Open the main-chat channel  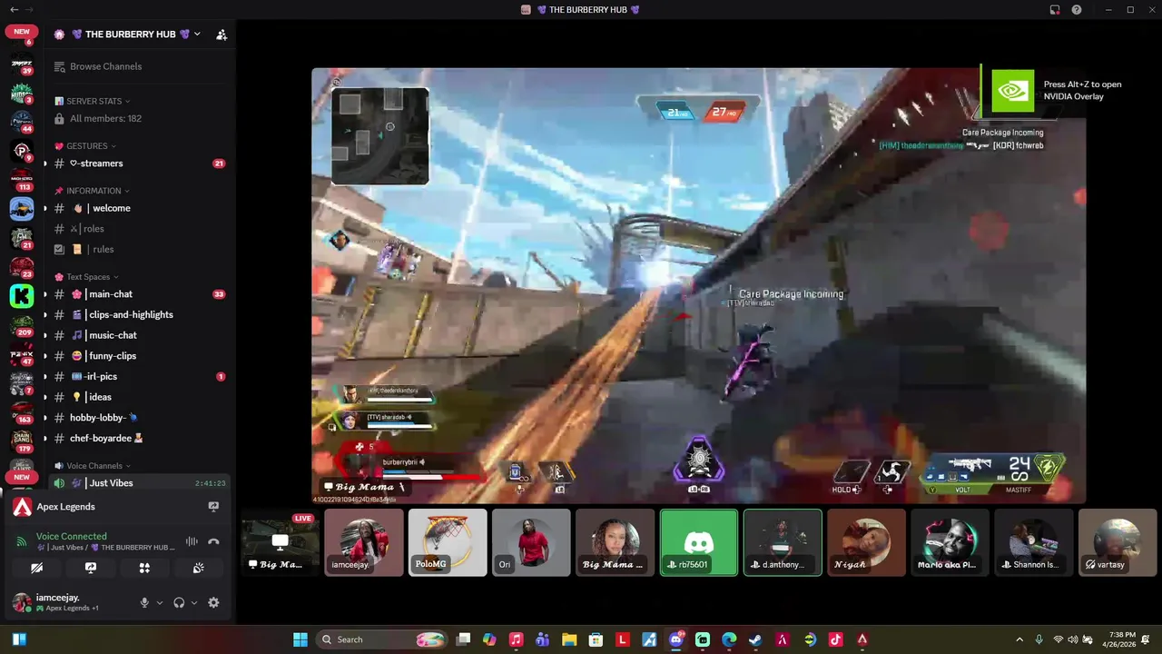coord(139,294)
